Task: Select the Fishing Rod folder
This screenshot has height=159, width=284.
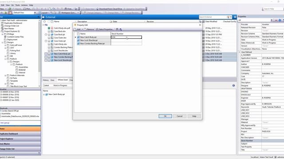Action: (15, 51)
